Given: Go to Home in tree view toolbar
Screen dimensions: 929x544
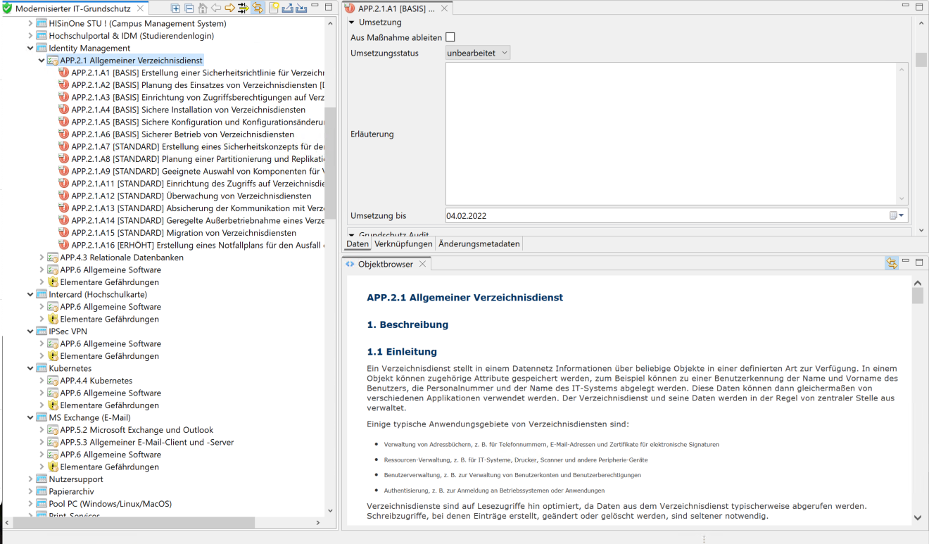Looking at the screenshot, I should click(x=203, y=8).
